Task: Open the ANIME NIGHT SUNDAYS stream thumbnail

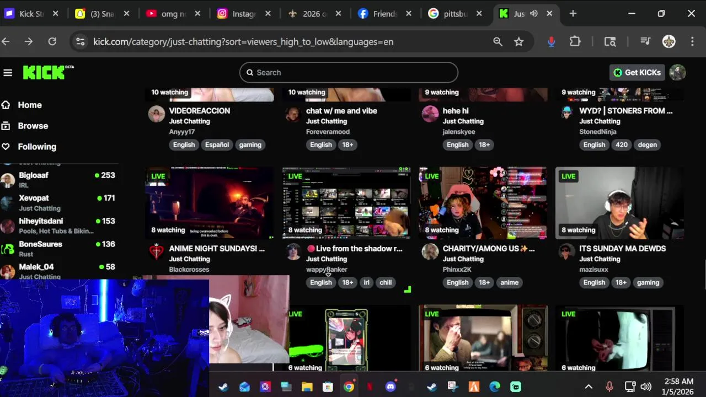Action: (209, 203)
